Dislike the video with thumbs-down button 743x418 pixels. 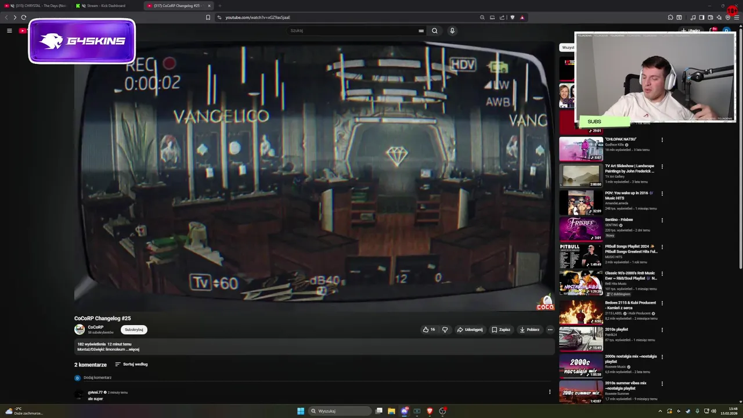click(x=445, y=330)
